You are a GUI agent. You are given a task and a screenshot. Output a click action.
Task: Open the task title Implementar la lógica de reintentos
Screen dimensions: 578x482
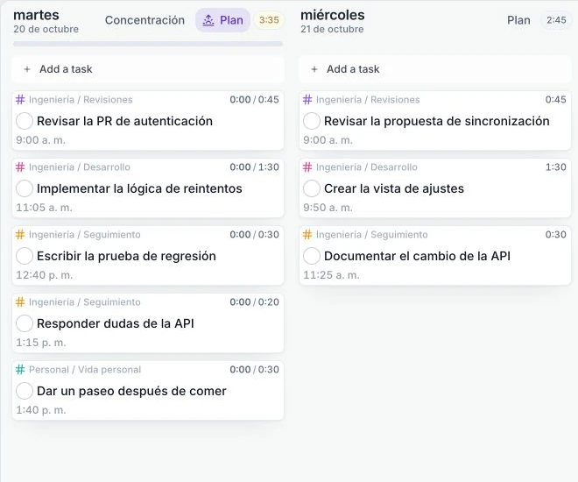tap(139, 188)
